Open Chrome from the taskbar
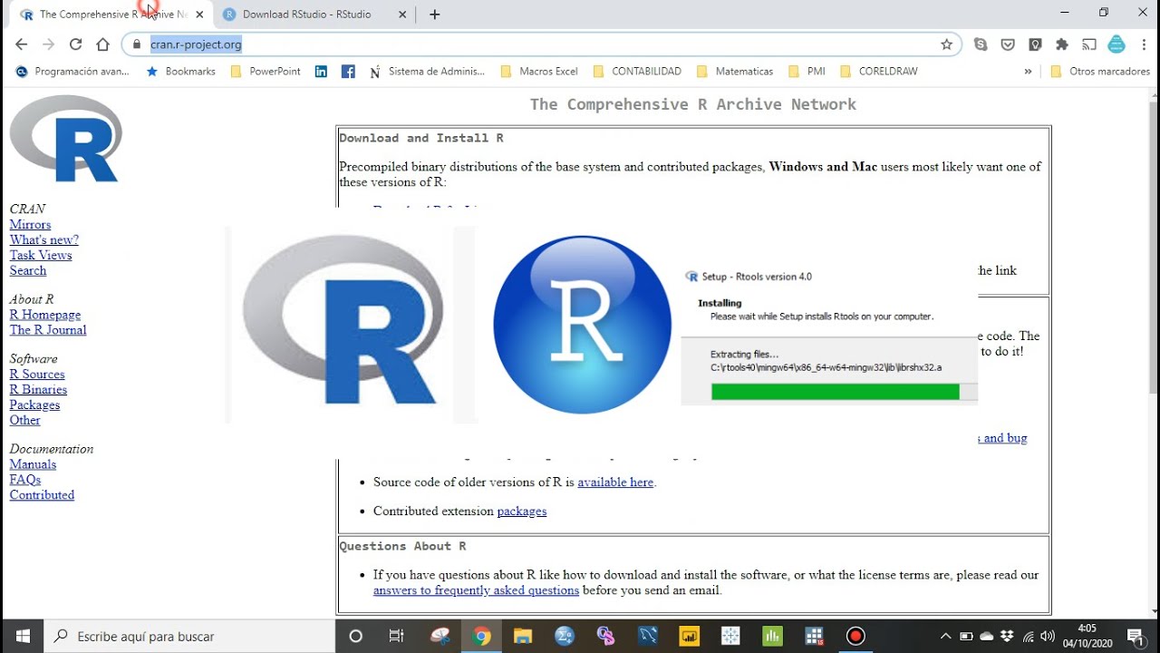This screenshot has width=1160, height=653. pos(481,636)
